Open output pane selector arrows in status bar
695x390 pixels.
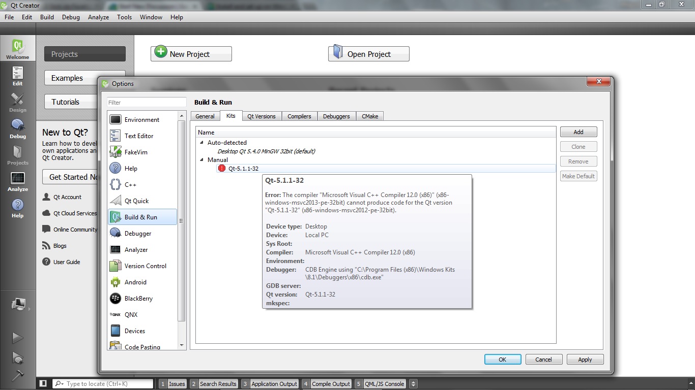tap(413, 384)
